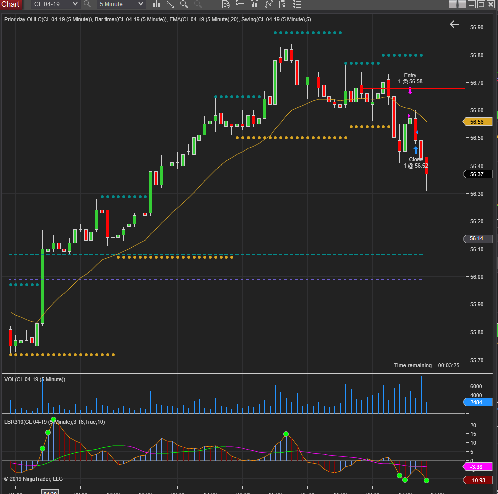This screenshot has width=498, height=494.
Task: Open the Indicators bar-chart icon
Action: (x=254, y=4)
